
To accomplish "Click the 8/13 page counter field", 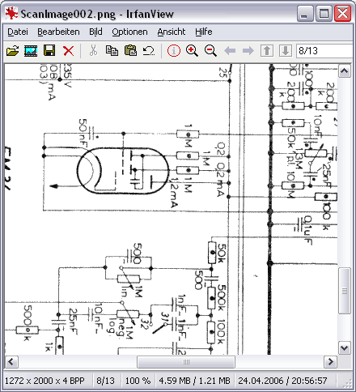I will coord(324,51).
